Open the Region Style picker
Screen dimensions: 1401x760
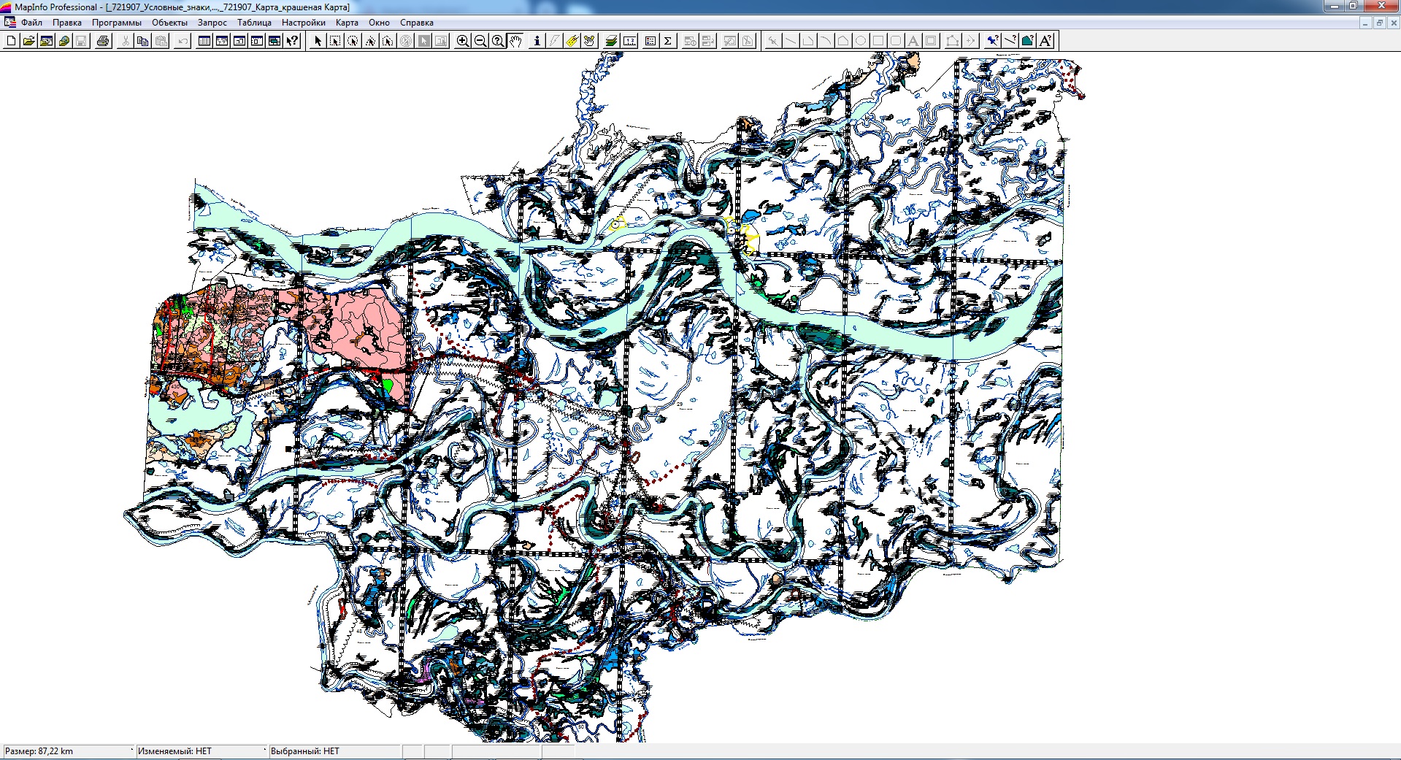[x=1027, y=41]
